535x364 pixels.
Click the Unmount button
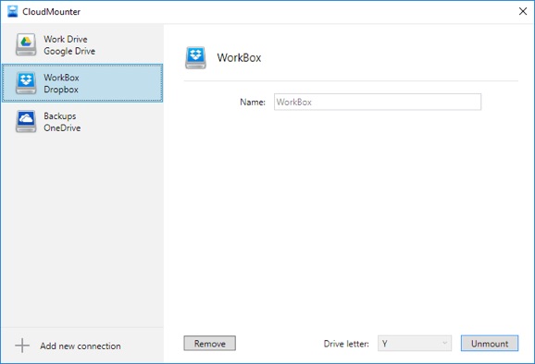pyautogui.click(x=490, y=344)
